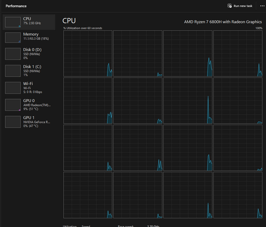Screen dimensions: 266x227
Task: Click the GPU 0 mini graph thumbnail
Action: click(13, 105)
